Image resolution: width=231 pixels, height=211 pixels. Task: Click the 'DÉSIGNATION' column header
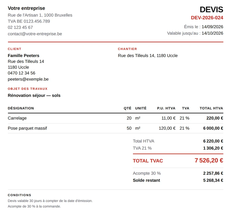(x=21, y=108)
